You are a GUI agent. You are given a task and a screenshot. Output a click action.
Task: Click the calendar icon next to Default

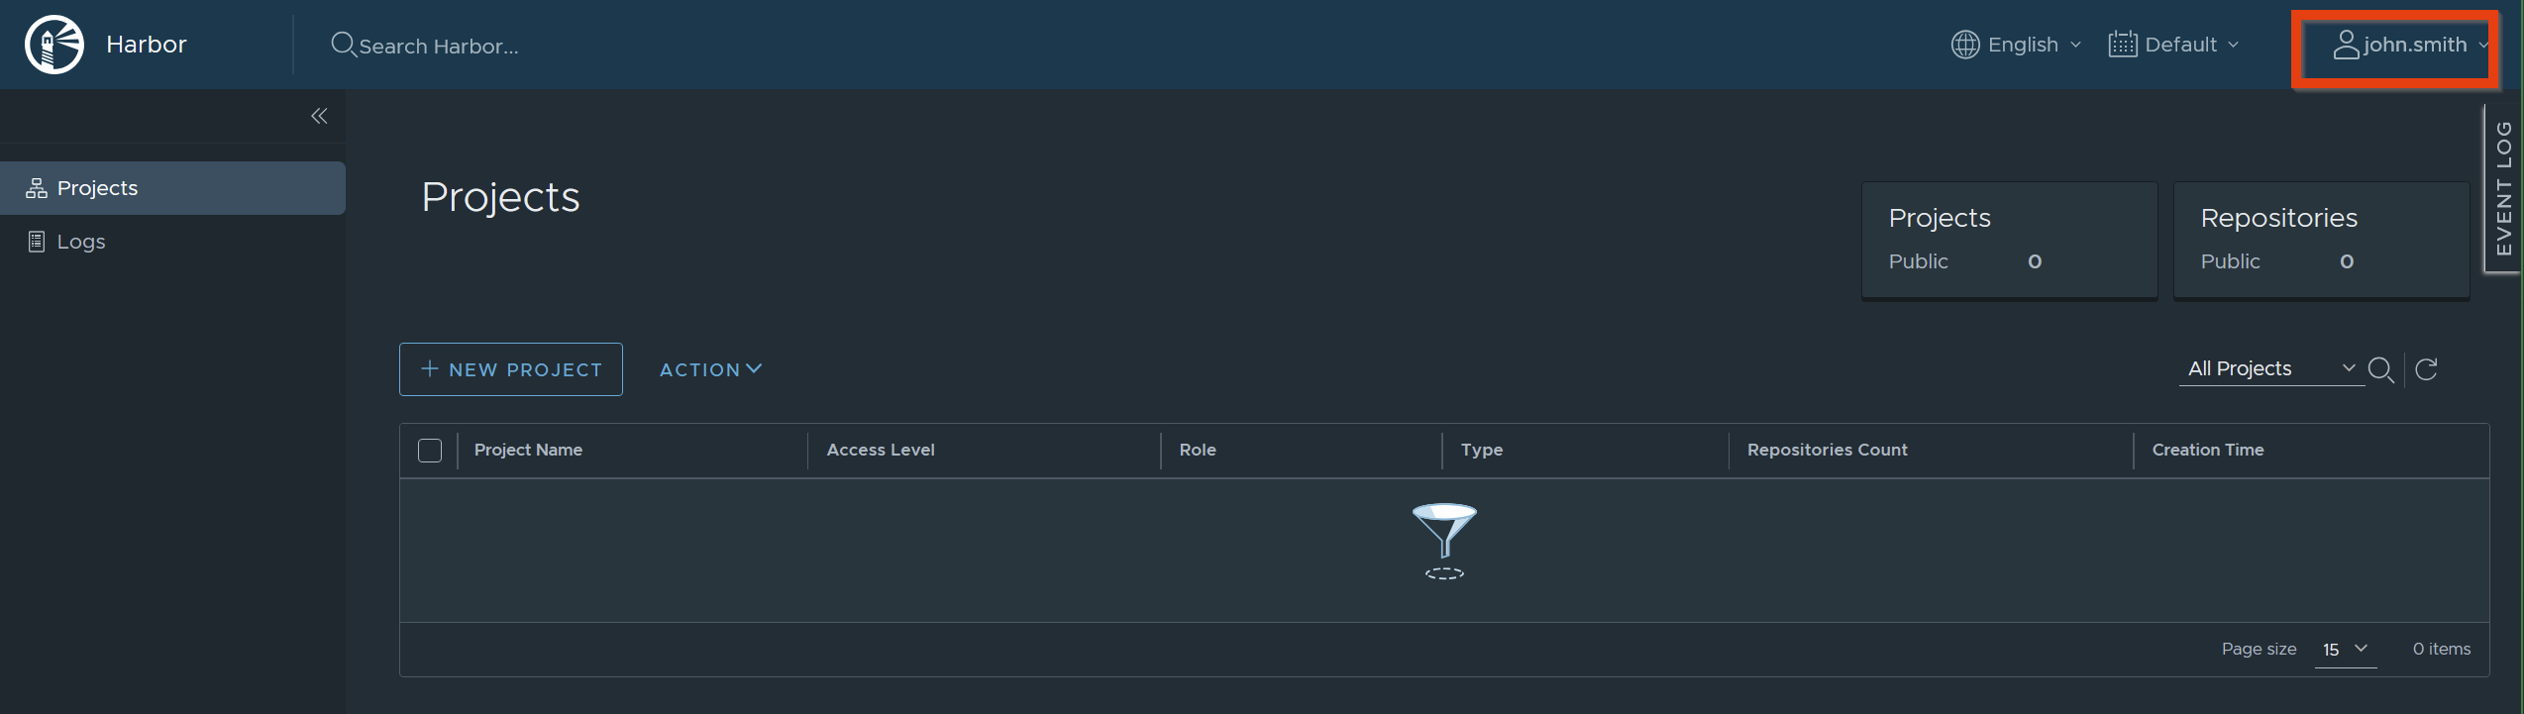(x=2122, y=45)
